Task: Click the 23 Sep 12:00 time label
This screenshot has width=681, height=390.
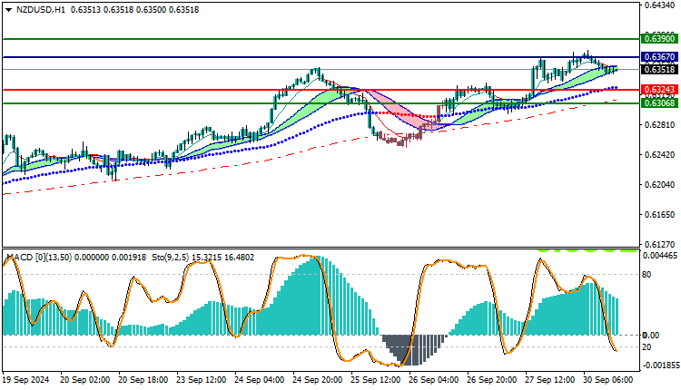Action: click(x=201, y=380)
